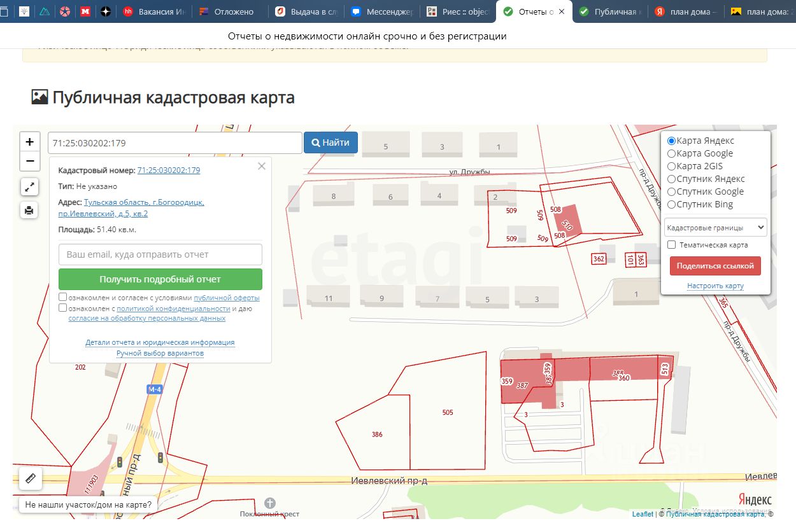Enable the Тематическая карта checkbox
Viewport: 796px width, 528px height.
click(671, 245)
